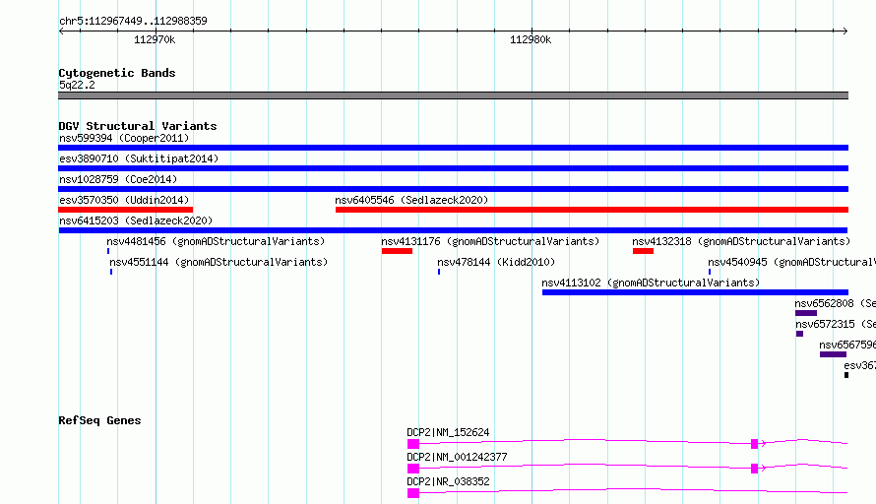Open the nsv4132318 (gnomADStructuralVariants) label
Screen dimensions: 876x504
[741, 241]
